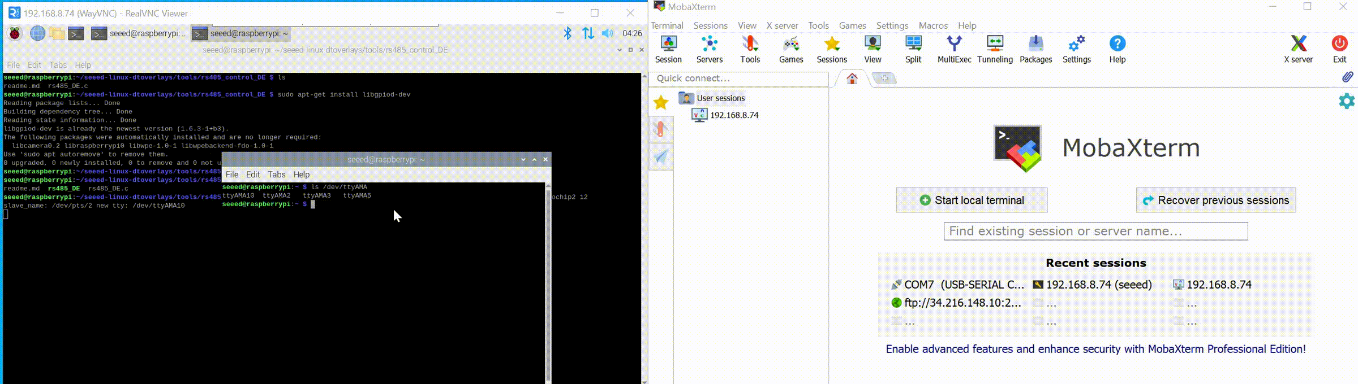Open the Servers toolbar icon
The width and height of the screenshot is (1358, 384).
[x=710, y=49]
